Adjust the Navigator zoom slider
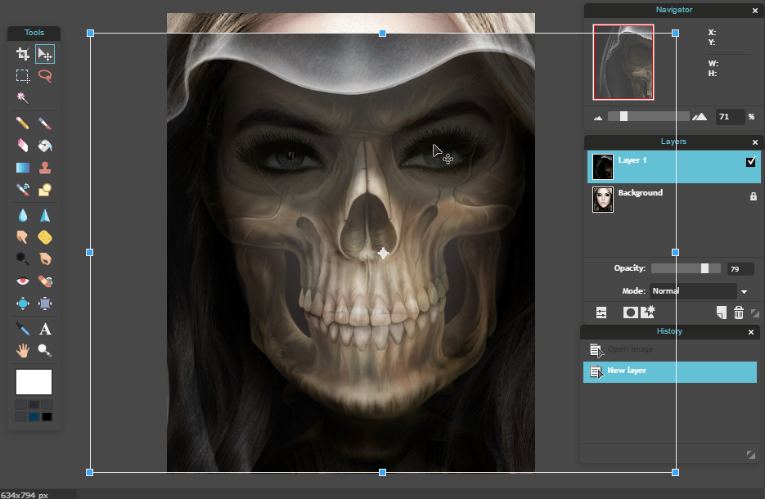Image resolution: width=765 pixels, height=499 pixels. (x=648, y=117)
